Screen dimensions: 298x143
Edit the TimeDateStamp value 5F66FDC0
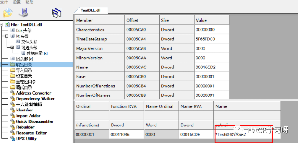(212, 39)
